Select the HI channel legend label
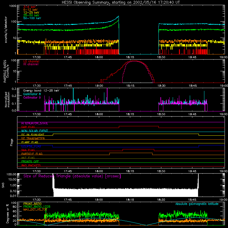 point(31,64)
